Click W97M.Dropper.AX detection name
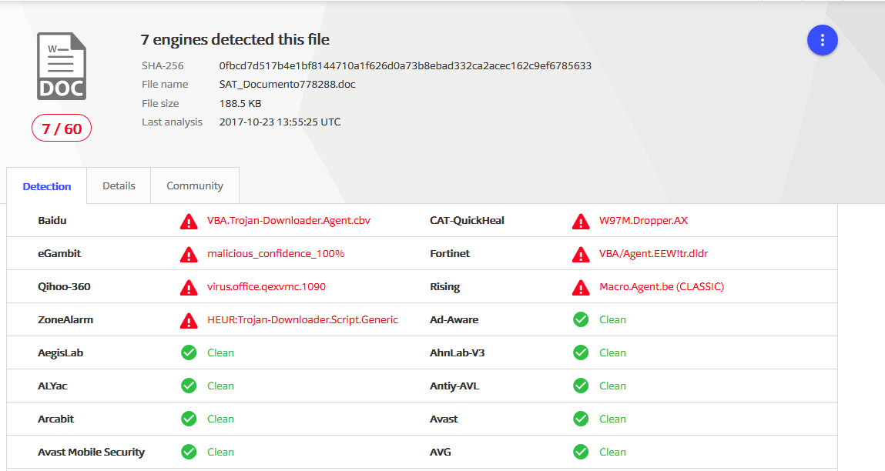The width and height of the screenshot is (885, 471). coord(643,221)
